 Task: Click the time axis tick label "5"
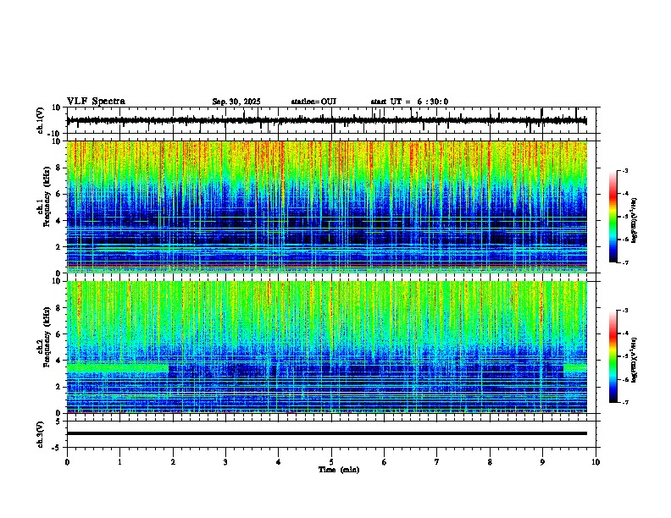pyautogui.click(x=331, y=462)
